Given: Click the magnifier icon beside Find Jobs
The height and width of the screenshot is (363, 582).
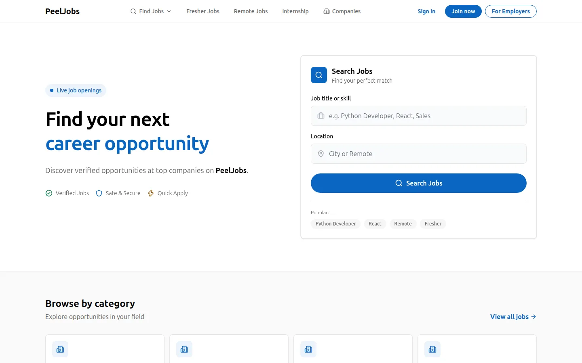Looking at the screenshot, I should 133,11.
